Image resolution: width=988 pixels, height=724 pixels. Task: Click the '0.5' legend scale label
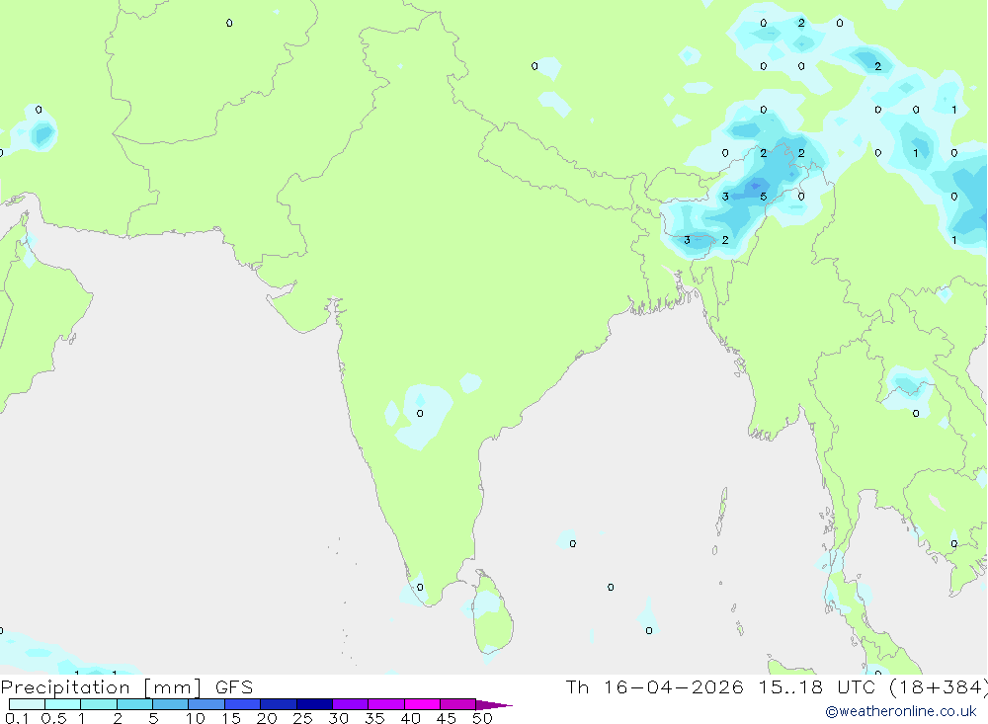(x=53, y=718)
